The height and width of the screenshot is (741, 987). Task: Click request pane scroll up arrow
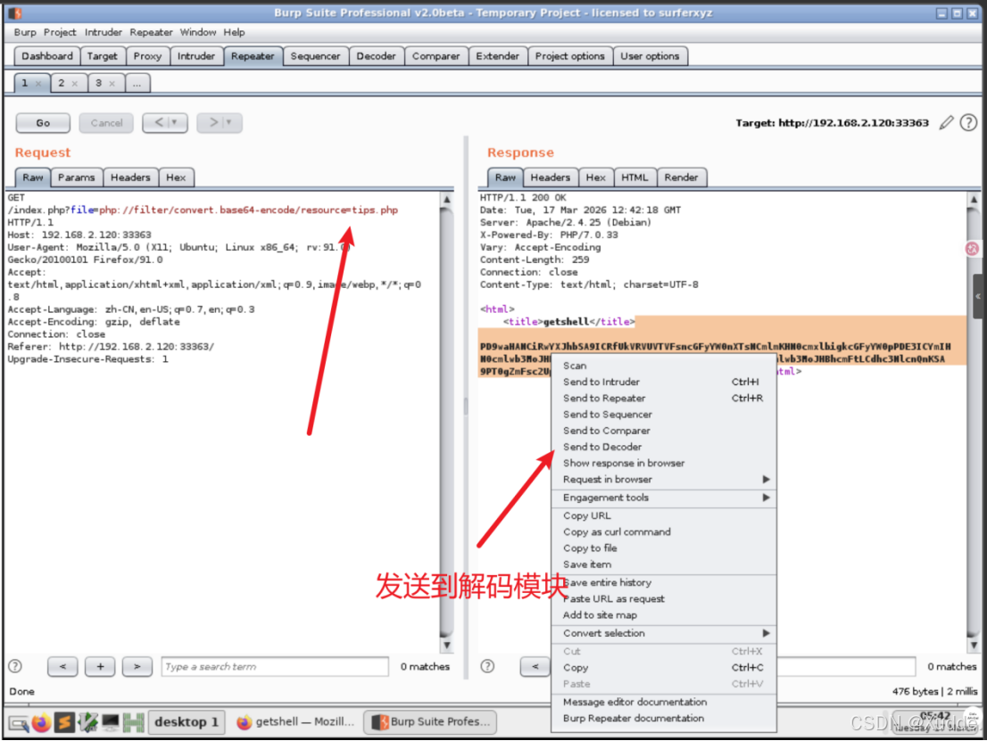[x=447, y=200]
